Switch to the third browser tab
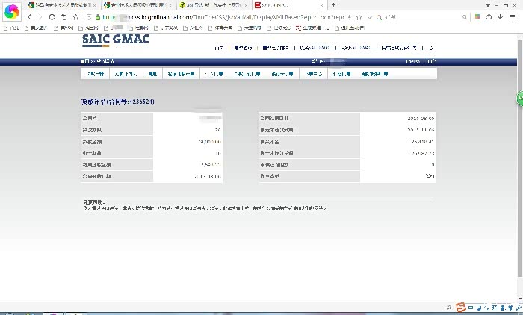This screenshot has width=523, height=315. [x=213, y=5]
